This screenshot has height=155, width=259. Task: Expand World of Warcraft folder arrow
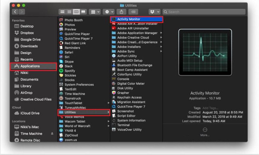click(108, 126)
